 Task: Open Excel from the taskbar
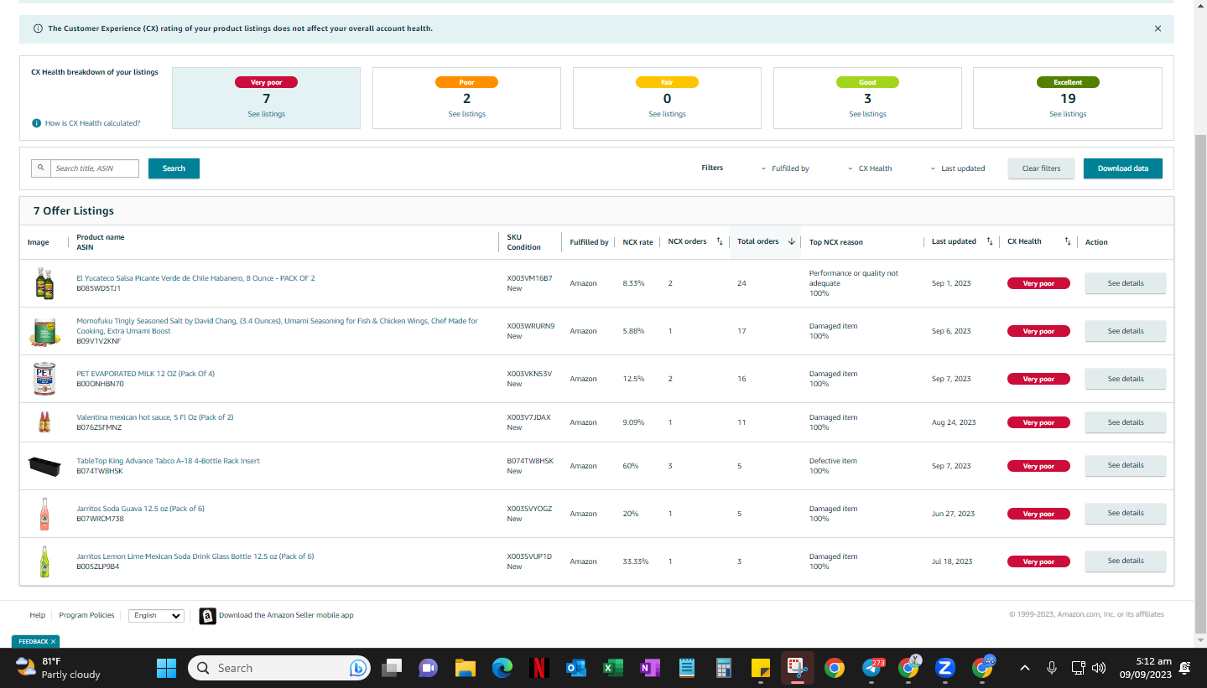612,668
